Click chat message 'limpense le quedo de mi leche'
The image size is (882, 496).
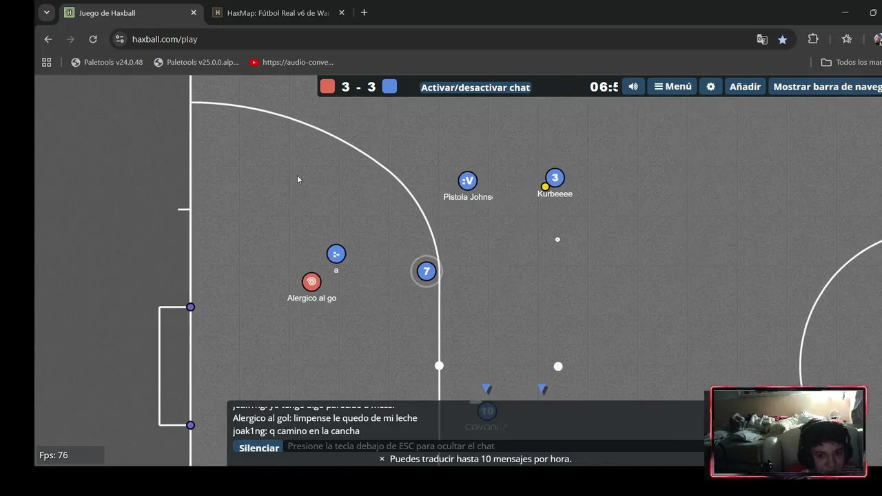355,418
